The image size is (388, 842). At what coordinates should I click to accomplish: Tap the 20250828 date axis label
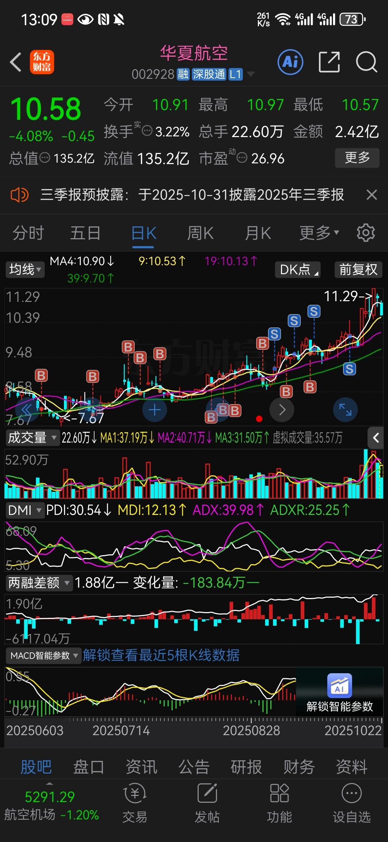pos(251,730)
